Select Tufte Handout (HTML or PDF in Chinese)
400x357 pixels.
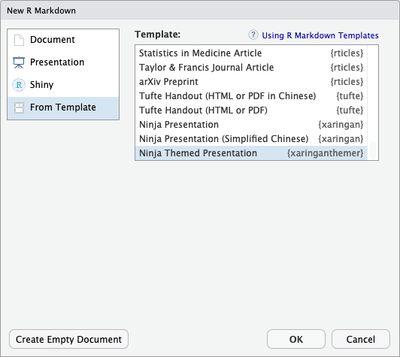(x=251, y=96)
